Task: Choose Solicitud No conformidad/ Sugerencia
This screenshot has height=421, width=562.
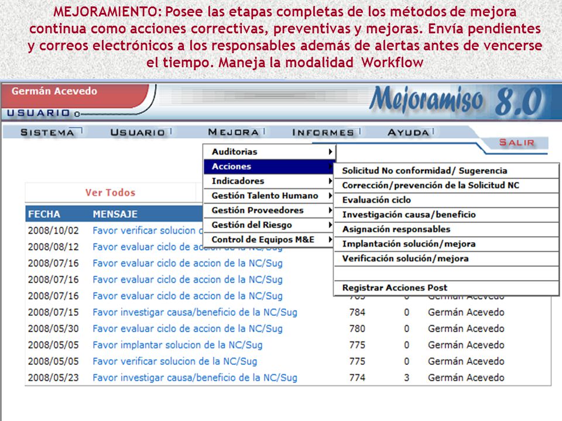Action: [446, 171]
